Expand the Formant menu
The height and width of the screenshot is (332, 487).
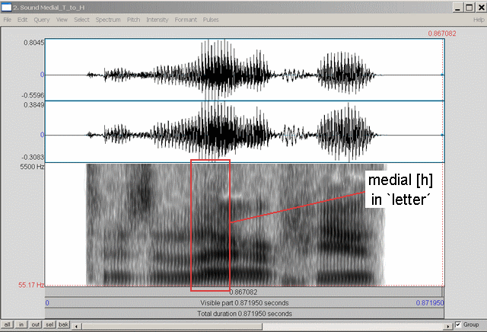186,19
